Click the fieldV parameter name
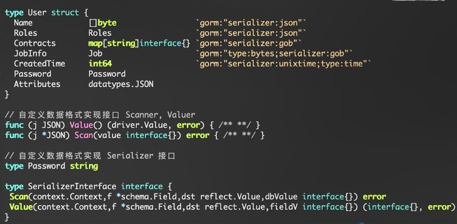The image size is (457, 224). pyautogui.click(x=284, y=207)
